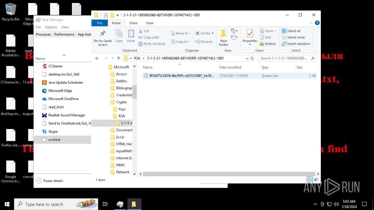
Task: Open address bar history dropdown
Action: tap(247, 58)
